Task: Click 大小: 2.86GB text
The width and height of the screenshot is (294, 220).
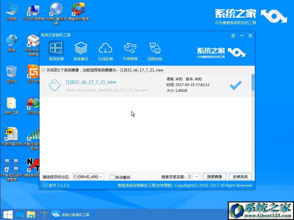Action: [x=177, y=91]
